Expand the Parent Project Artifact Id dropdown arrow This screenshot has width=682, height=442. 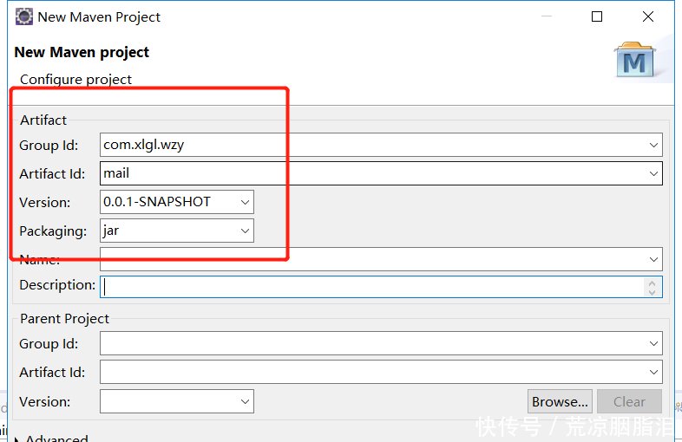[653, 374]
